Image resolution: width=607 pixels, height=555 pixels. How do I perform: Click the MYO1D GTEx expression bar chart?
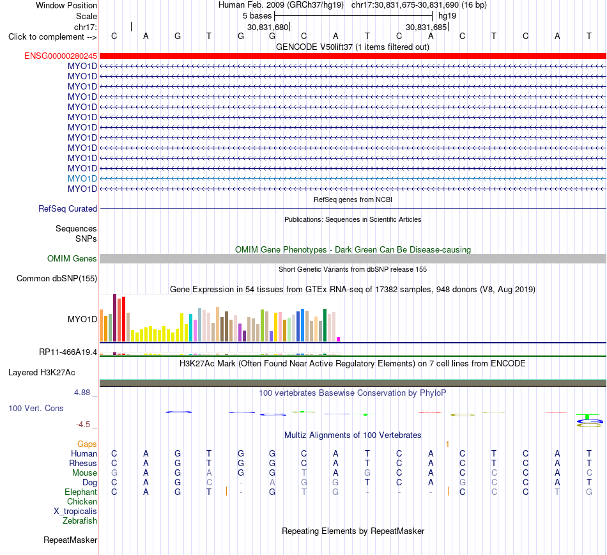220,318
